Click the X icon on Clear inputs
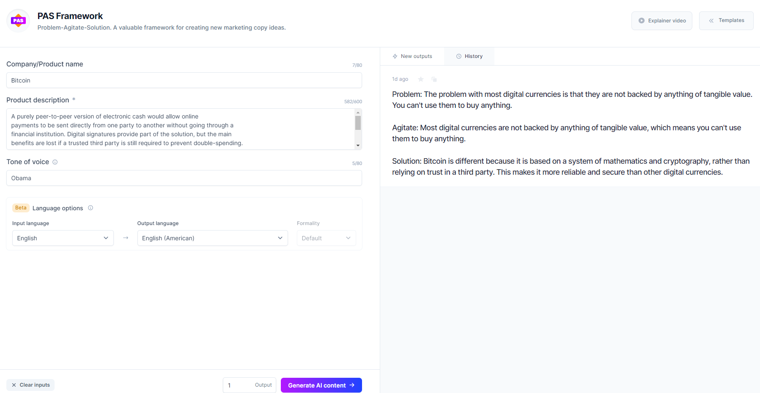 tap(14, 385)
